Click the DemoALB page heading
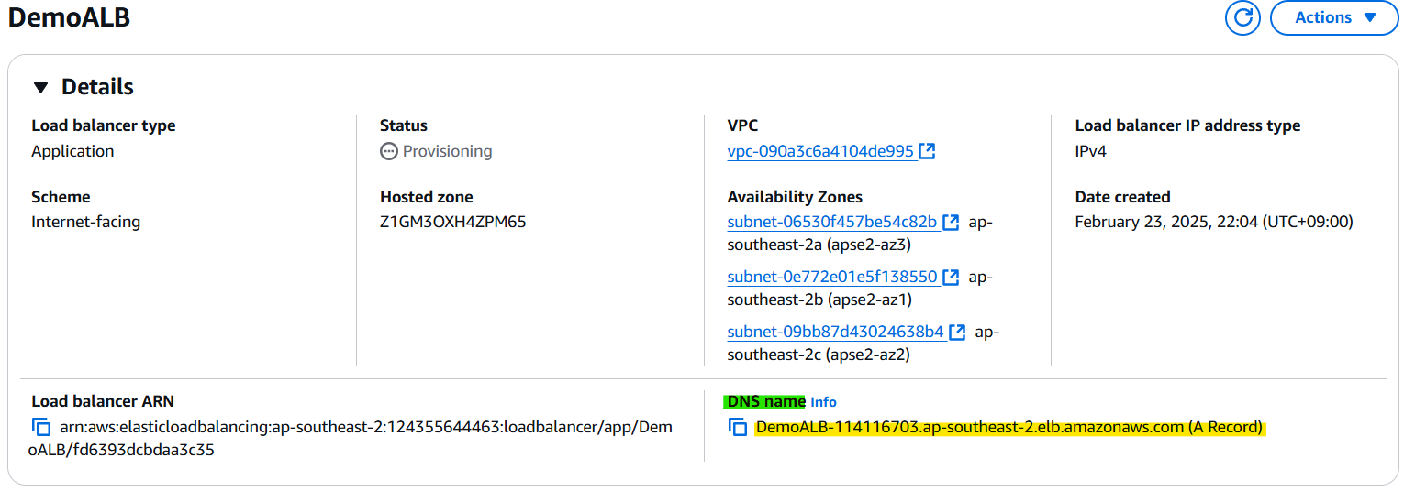 [x=69, y=17]
